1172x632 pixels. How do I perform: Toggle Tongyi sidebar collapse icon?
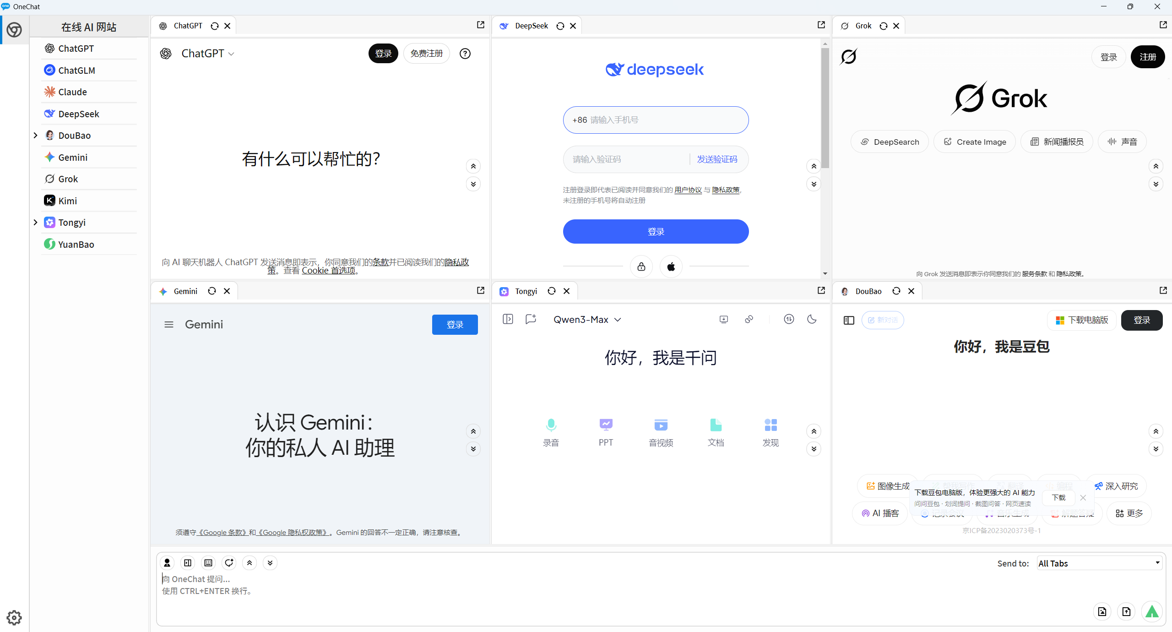(508, 319)
